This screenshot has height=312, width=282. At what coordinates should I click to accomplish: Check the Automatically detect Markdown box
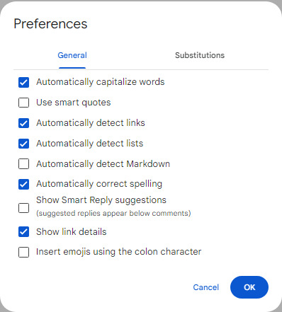point(23,164)
